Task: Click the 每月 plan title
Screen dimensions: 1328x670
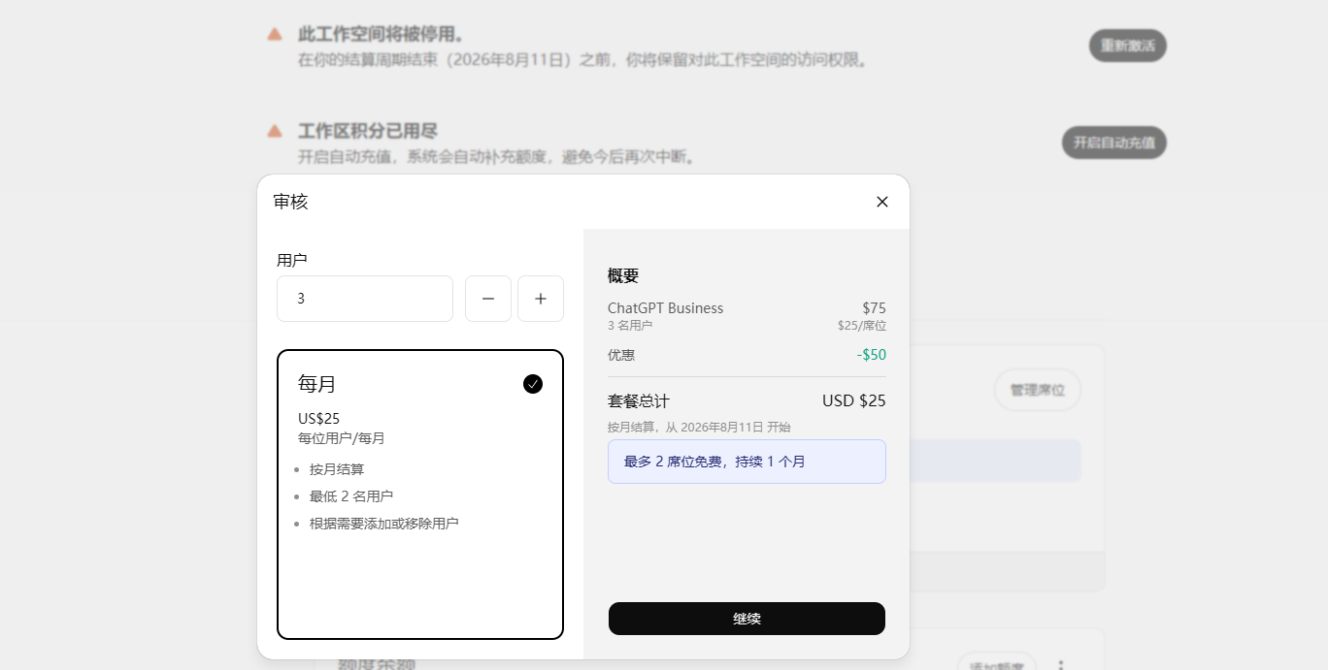Action: (316, 384)
